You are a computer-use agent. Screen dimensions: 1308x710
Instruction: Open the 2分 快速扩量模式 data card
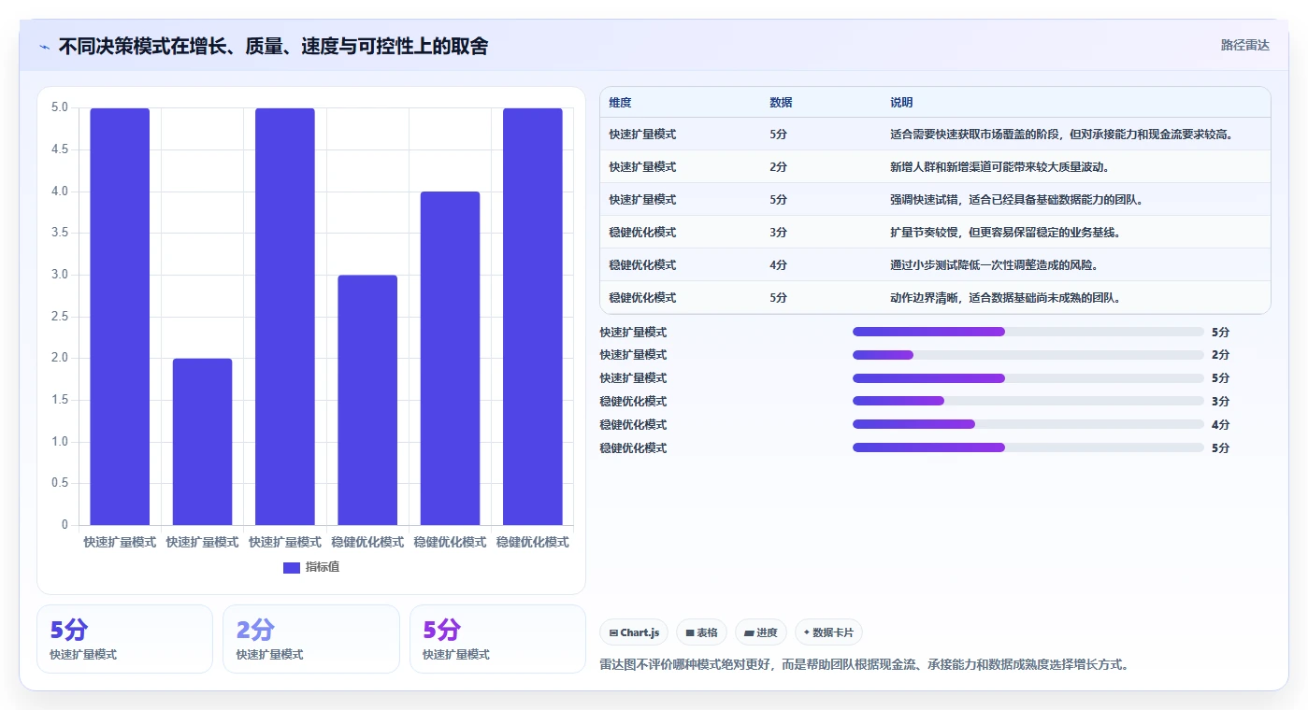coord(310,639)
